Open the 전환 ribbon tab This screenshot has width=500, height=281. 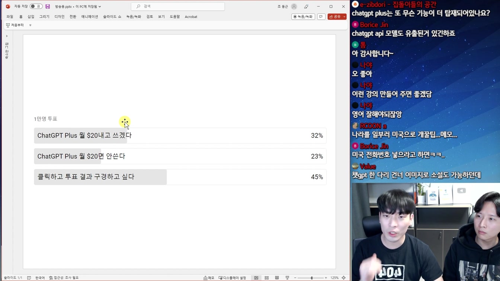tap(73, 17)
